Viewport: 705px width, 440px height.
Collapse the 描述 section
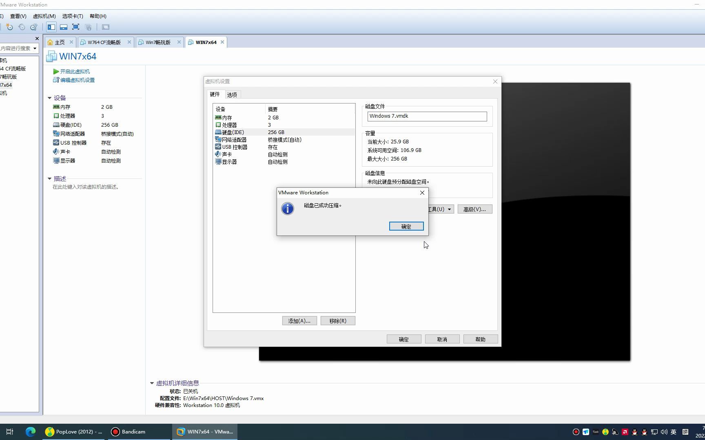50,179
